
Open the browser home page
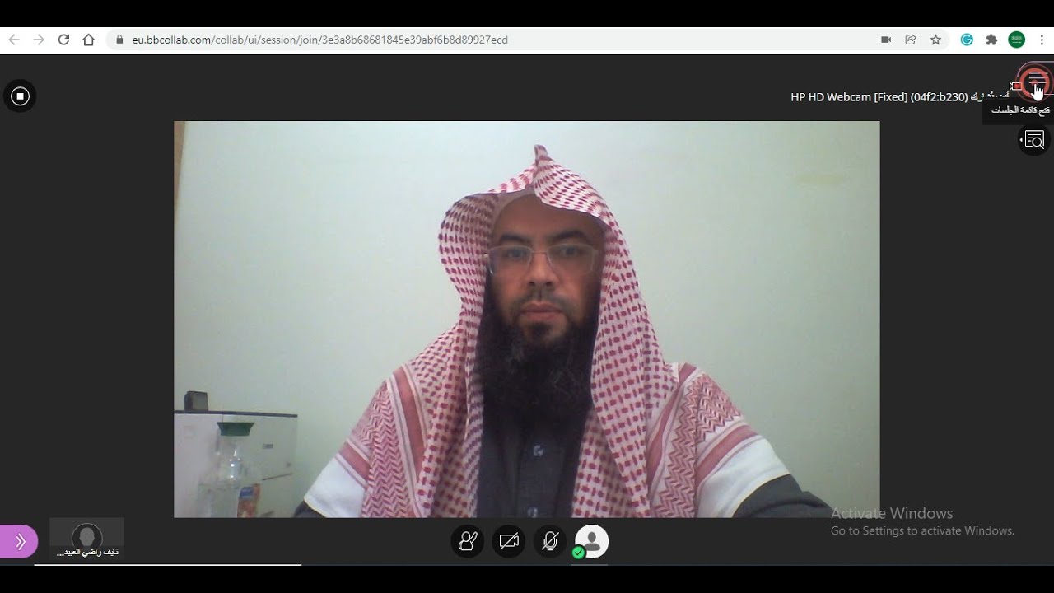point(89,40)
